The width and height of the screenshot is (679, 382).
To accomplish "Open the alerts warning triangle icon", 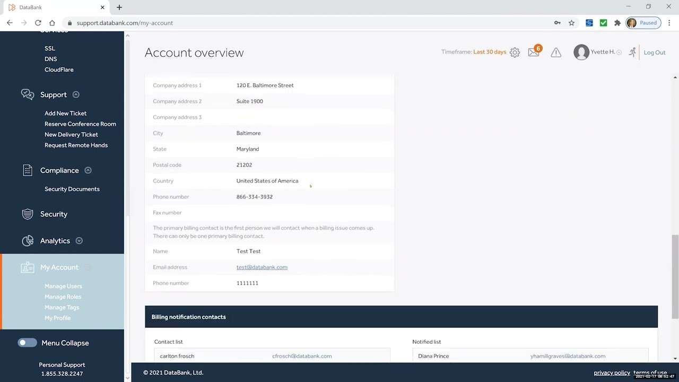I will click(556, 52).
